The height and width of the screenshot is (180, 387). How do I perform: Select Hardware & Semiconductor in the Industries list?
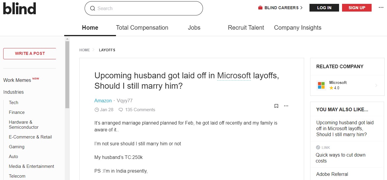[x=24, y=125]
